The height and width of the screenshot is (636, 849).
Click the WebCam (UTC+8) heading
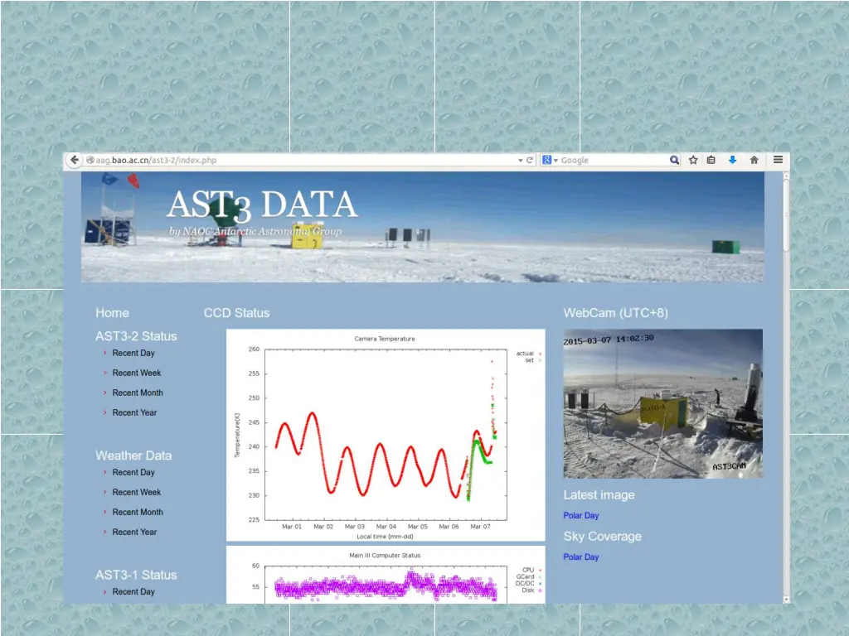(616, 312)
